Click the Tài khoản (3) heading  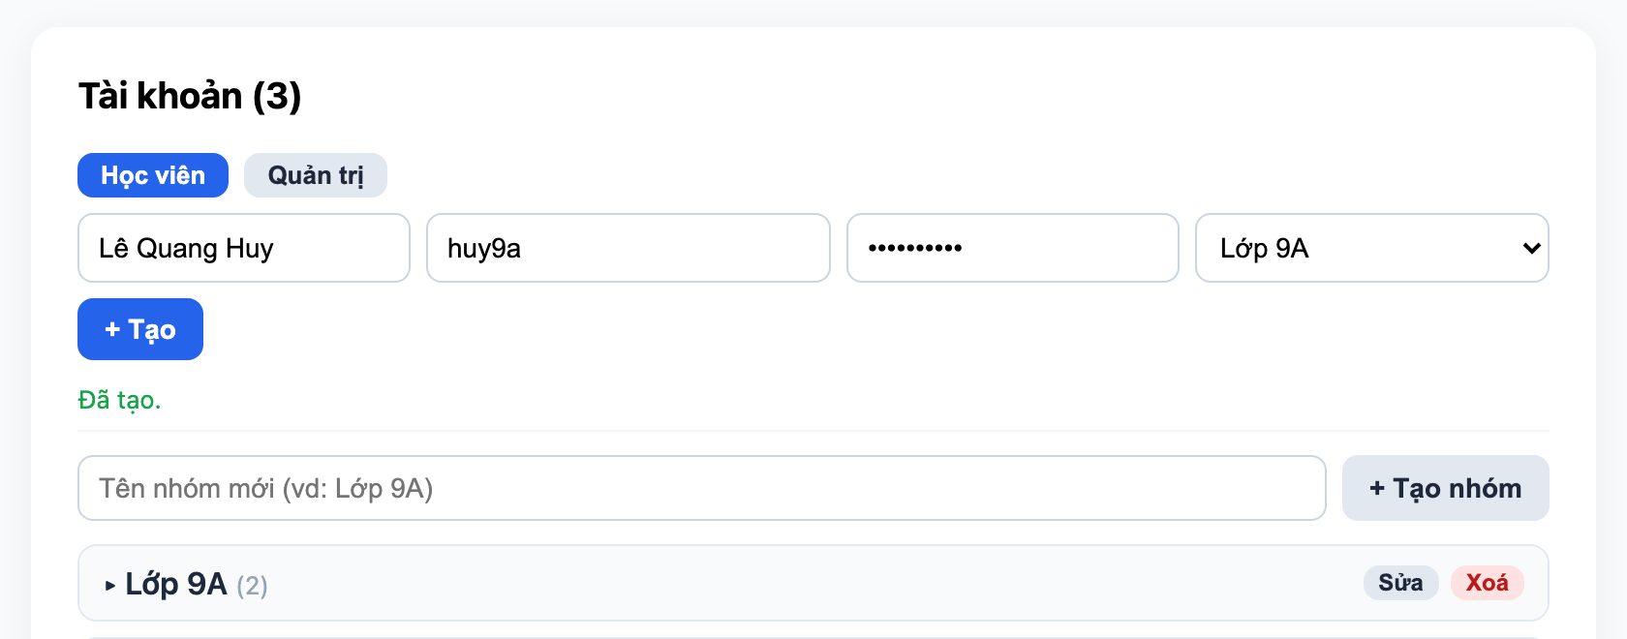click(190, 96)
